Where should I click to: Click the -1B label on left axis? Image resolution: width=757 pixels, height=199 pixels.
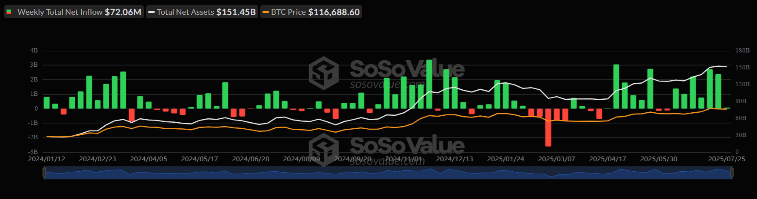[33, 123]
